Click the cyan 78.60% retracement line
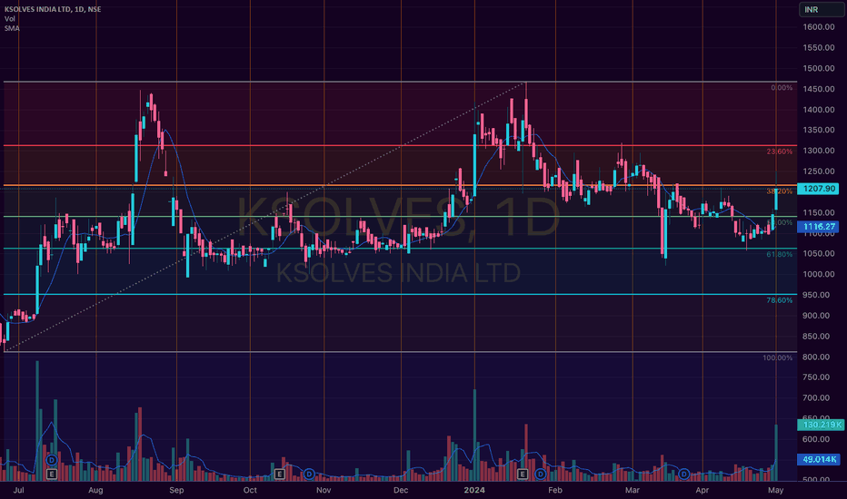 [x=400, y=295]
